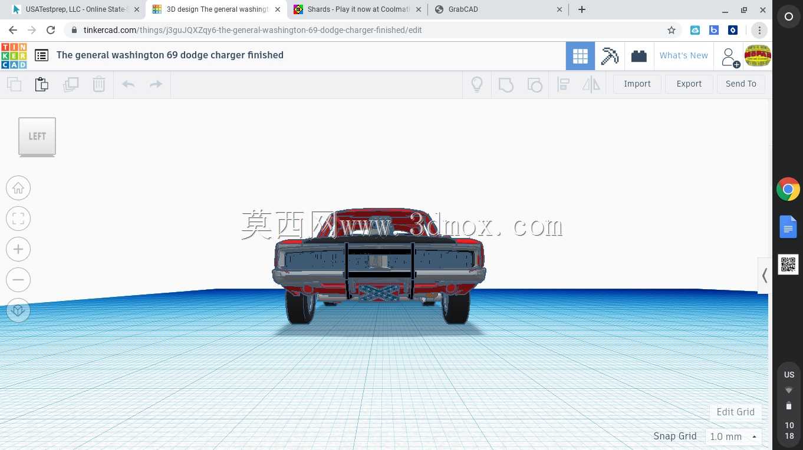Bookmark this page with the star
This screenshot has height=450, width=803.
(671, 30)
